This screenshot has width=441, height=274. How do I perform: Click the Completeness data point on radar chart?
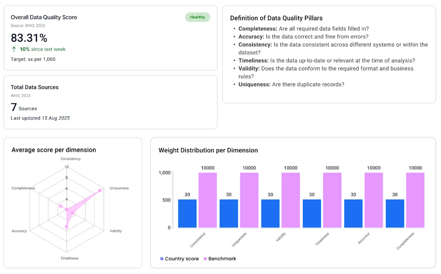click(61, 206)
